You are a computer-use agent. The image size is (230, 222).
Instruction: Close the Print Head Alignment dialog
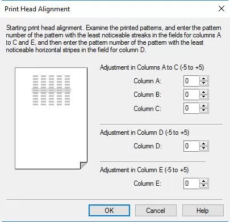pyautogui.click(x=221, y=8)
